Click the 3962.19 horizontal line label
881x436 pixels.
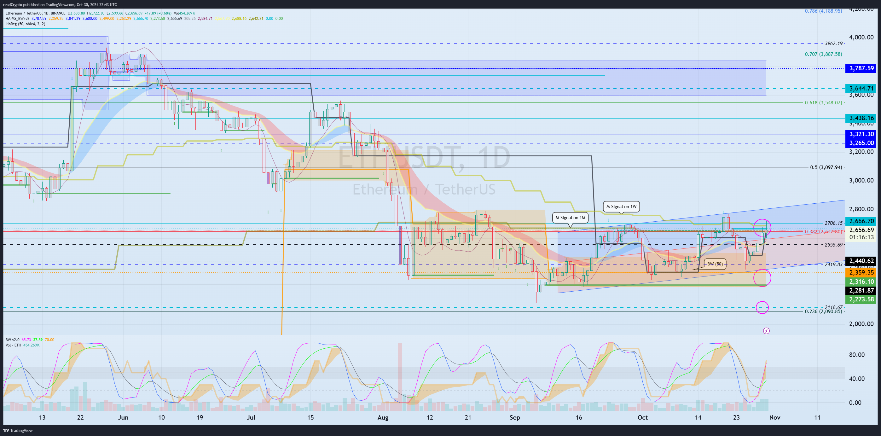(x=833, y=44)
